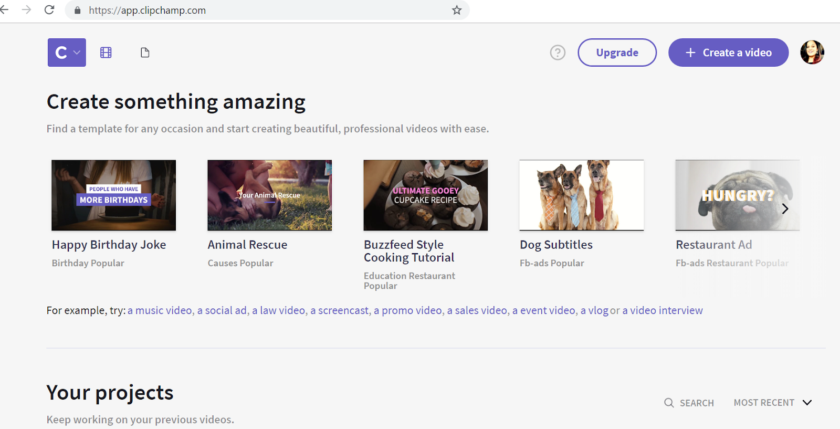This screenshot has height=429, width=840.
Task: Click the 'a screencast' link
Action: pos(340,310)
